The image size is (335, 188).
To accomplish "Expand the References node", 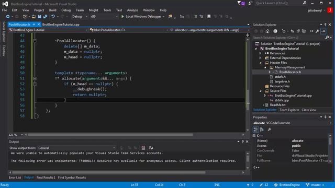I will (x=260, y=53).
